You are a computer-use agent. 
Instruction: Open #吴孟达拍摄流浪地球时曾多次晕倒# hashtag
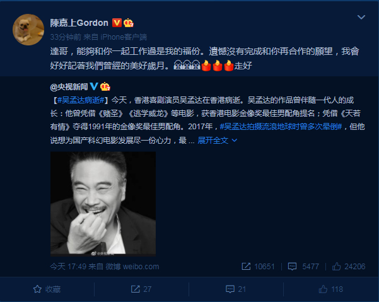(x=281, y=127)
